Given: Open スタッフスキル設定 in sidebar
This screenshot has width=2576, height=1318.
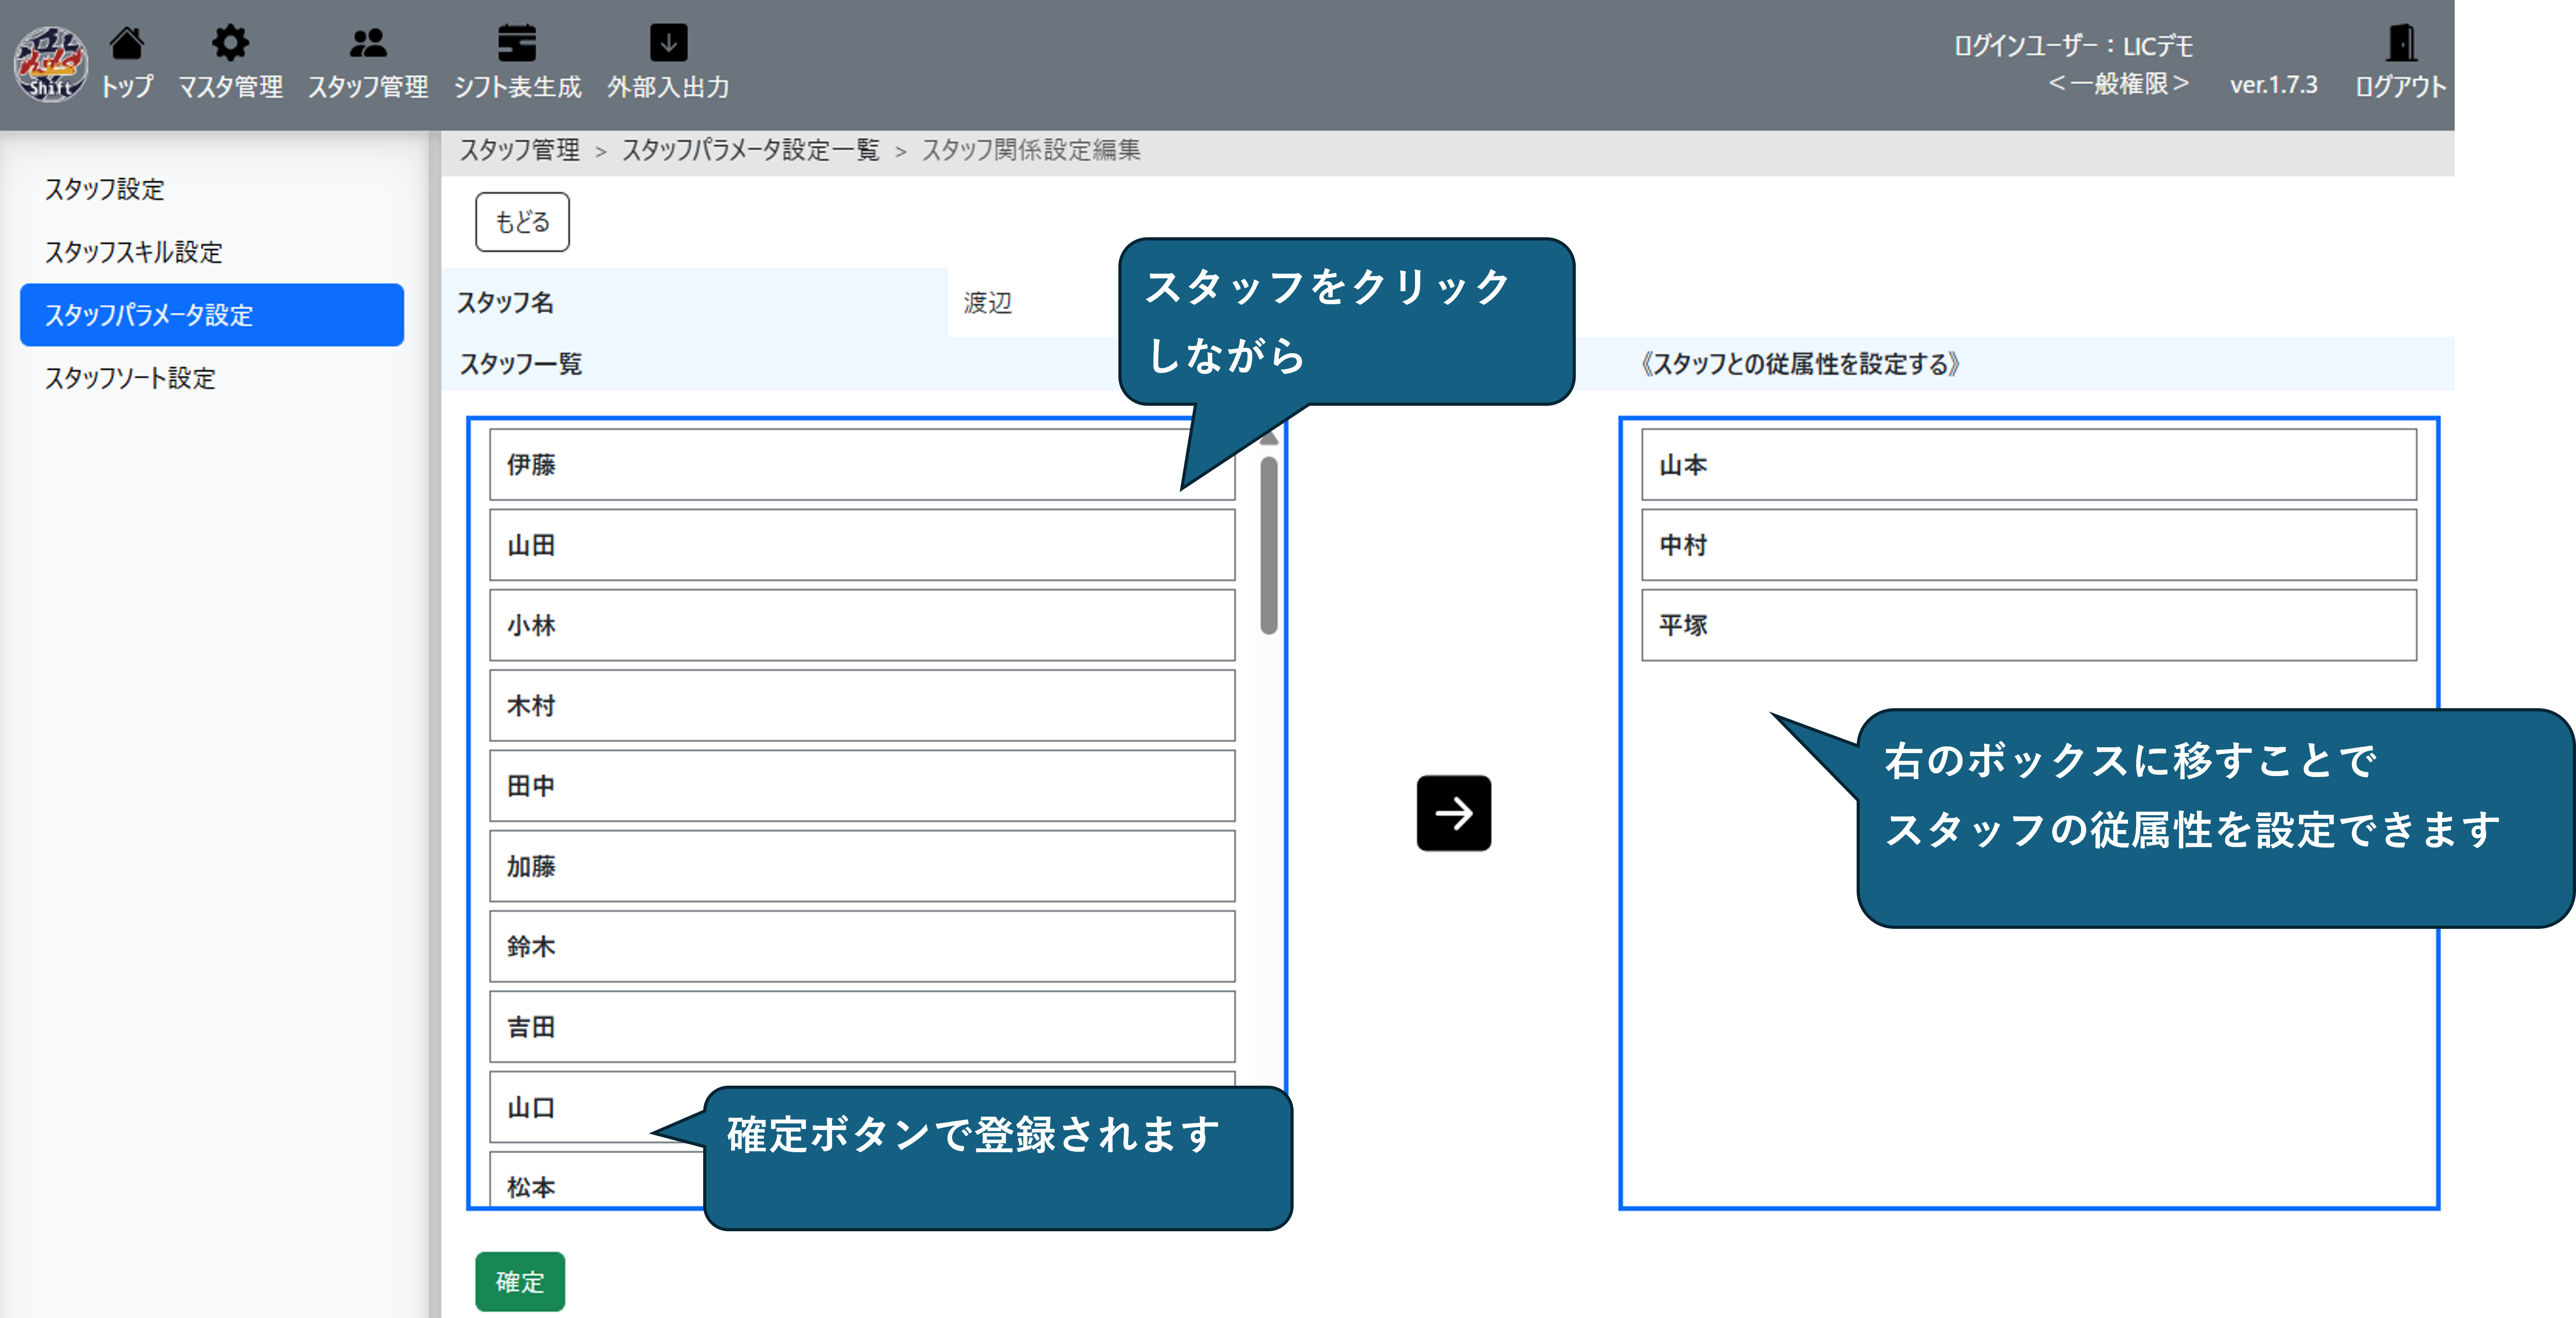Looking at the screenshot, I should point(133,252).
